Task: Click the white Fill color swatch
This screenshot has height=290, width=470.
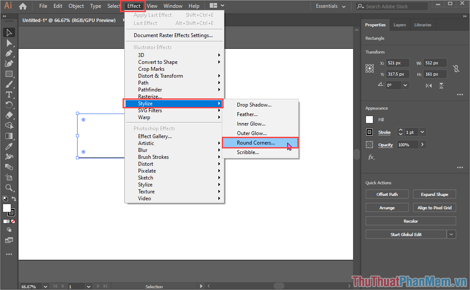Action: point(369,120)
